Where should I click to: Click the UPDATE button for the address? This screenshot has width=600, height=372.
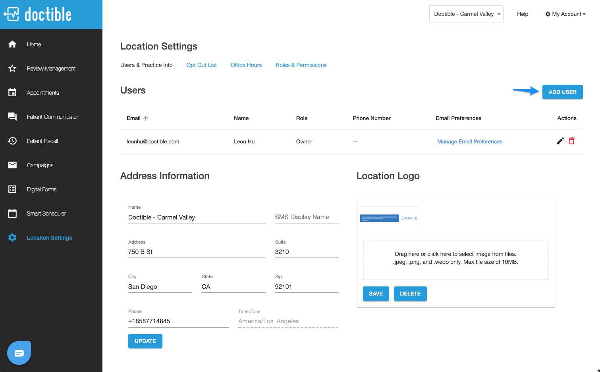point(145,341)
